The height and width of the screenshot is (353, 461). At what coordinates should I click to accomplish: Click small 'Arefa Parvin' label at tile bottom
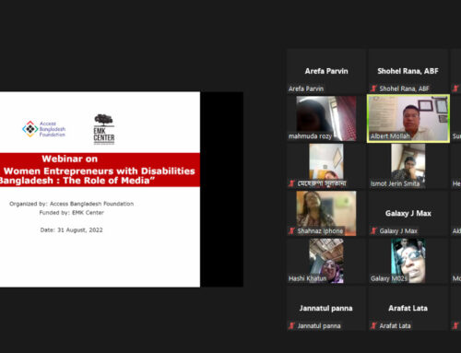306,88
